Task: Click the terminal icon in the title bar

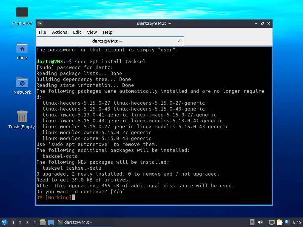Action: point(40,23)
